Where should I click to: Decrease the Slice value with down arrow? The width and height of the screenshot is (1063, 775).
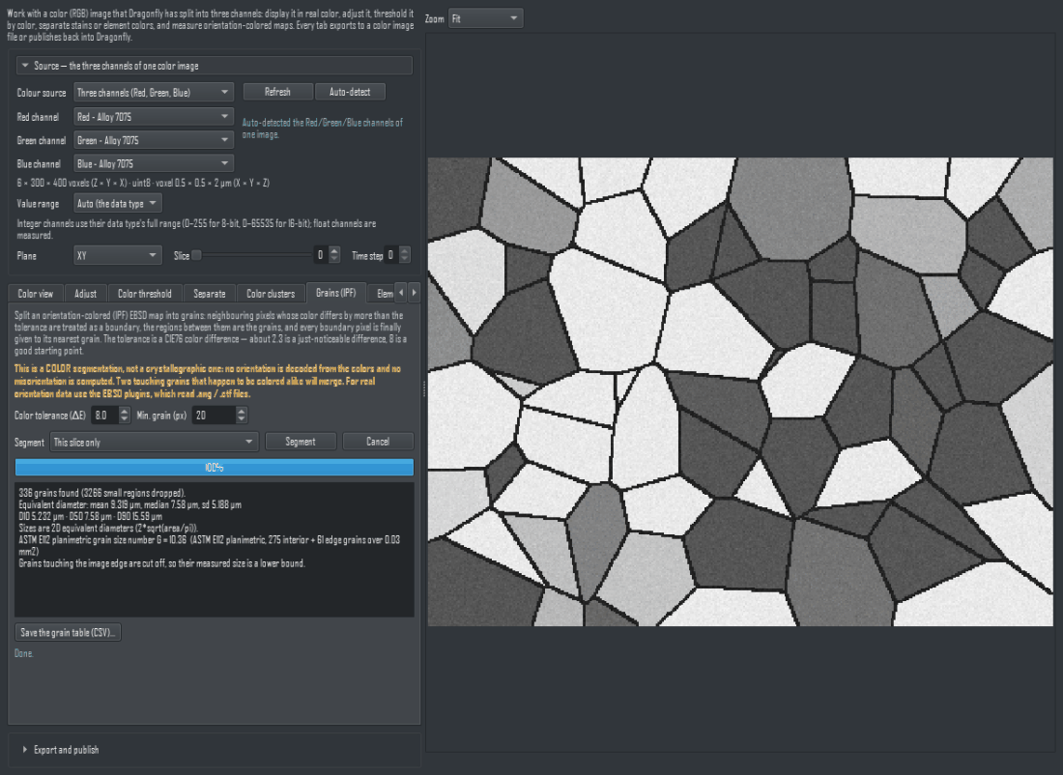334,260
